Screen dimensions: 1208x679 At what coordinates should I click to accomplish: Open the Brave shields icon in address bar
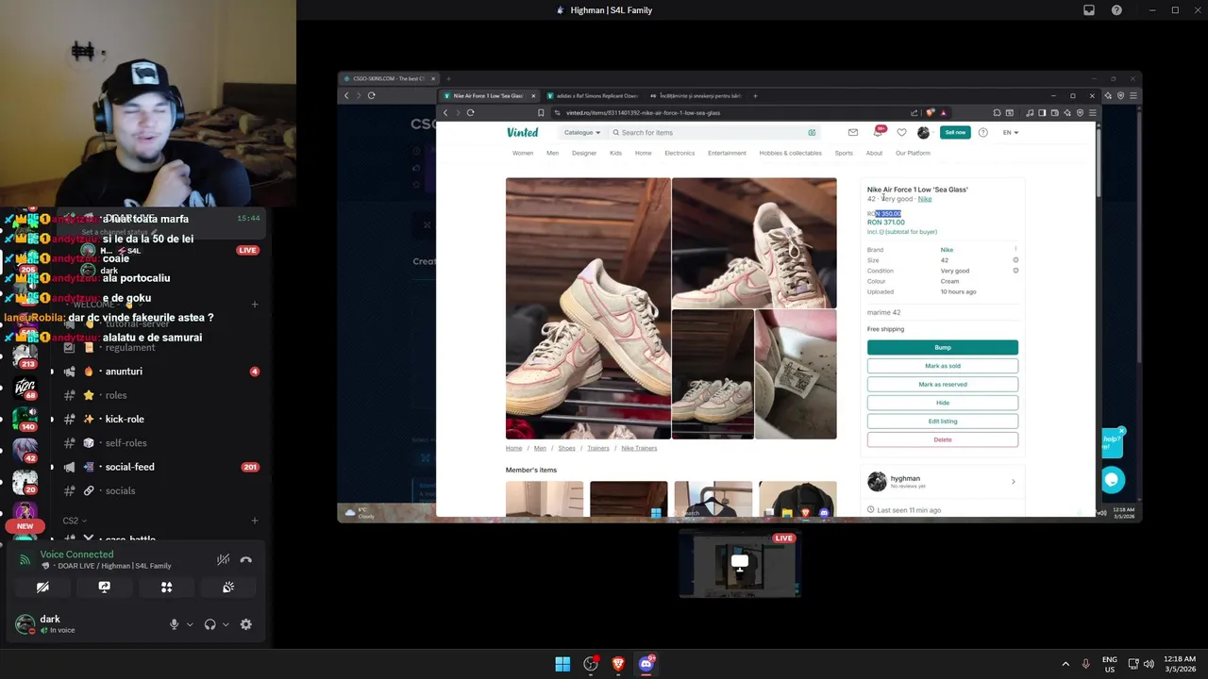(x=930, y=112)
